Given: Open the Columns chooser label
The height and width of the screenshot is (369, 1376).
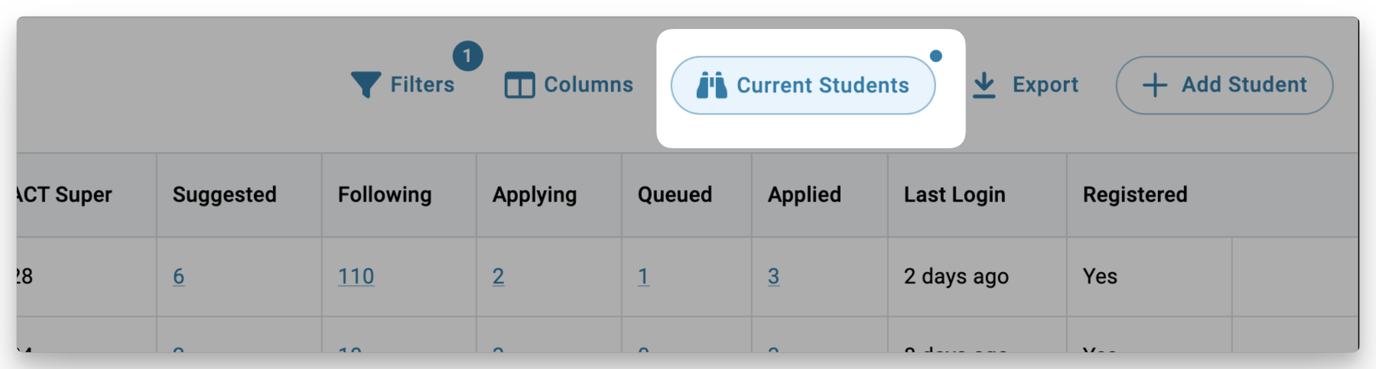Looking at the screenshot, I should click(x=588, y=85).
